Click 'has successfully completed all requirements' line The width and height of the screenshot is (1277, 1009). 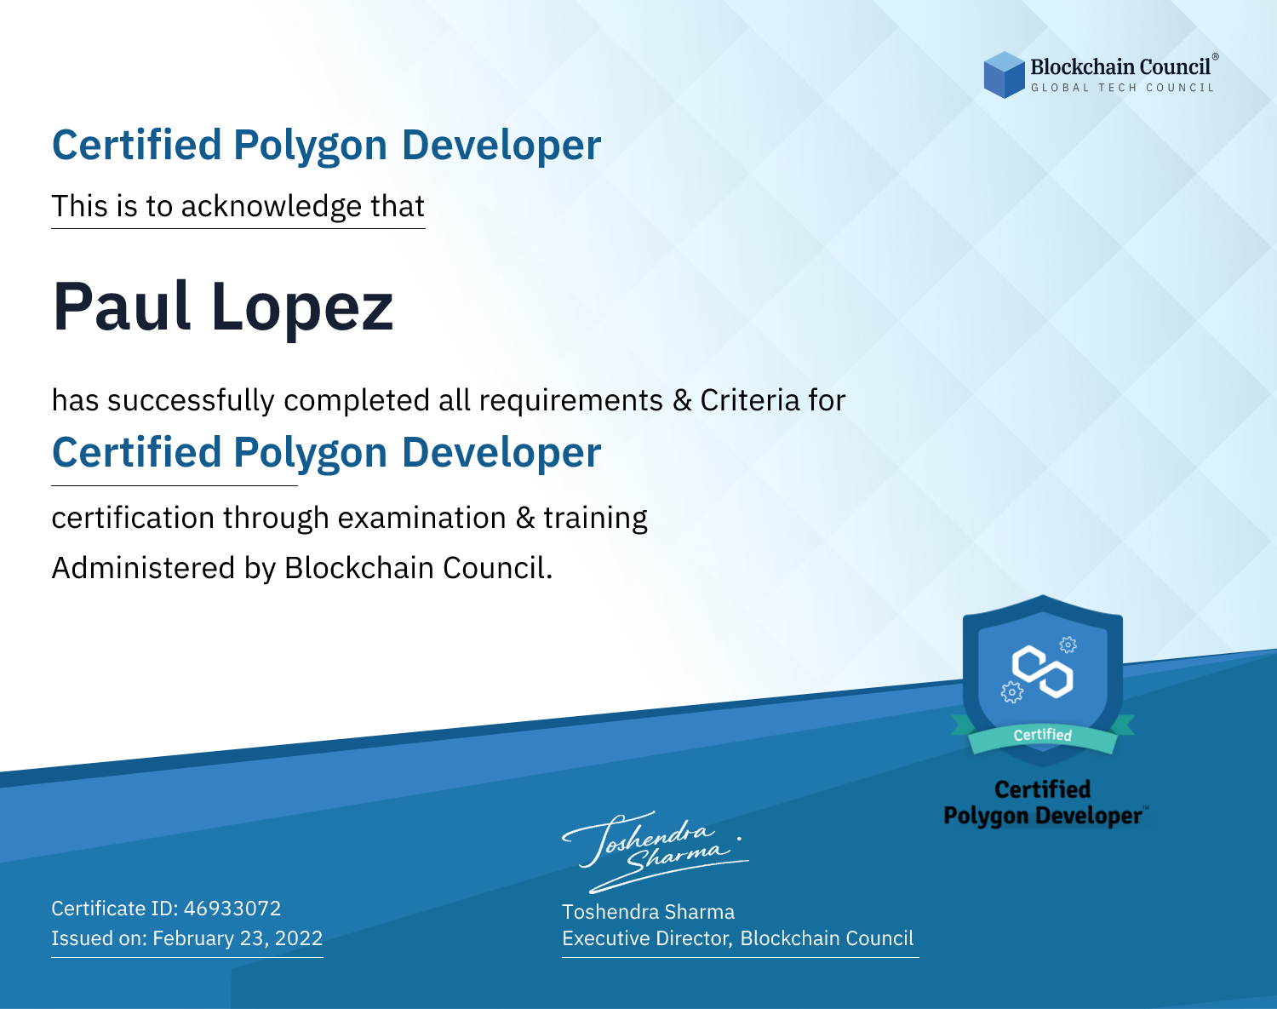(449, 400)
